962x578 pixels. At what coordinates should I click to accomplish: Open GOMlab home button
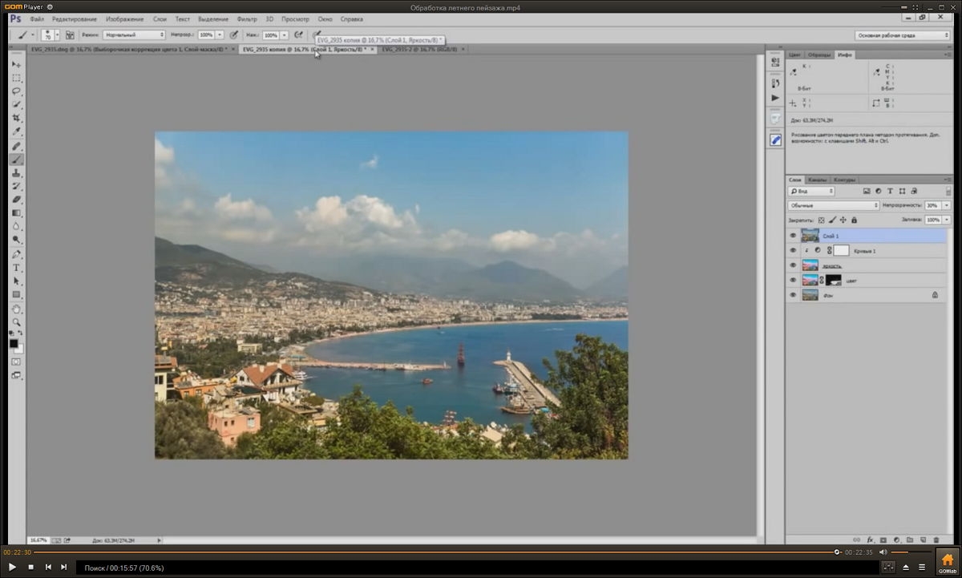(x=947, y=562)
